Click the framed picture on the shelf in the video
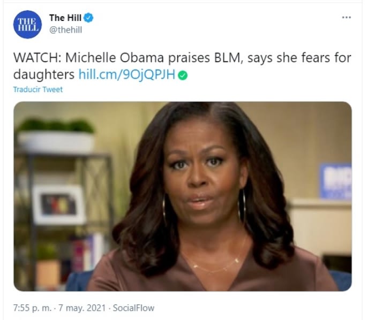The height and width of the screenshot is (320, 375). click(59, 204)
